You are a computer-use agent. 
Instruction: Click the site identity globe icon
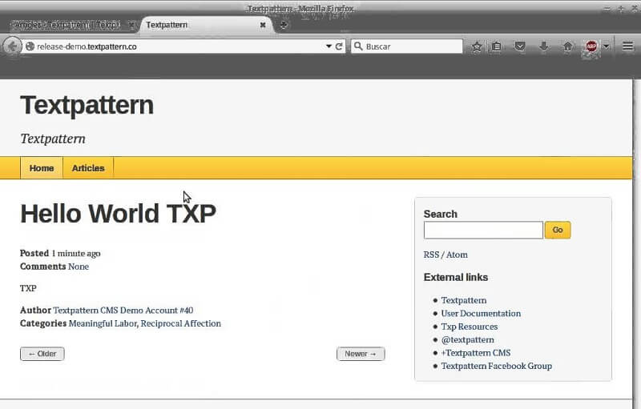coord(30,46)
